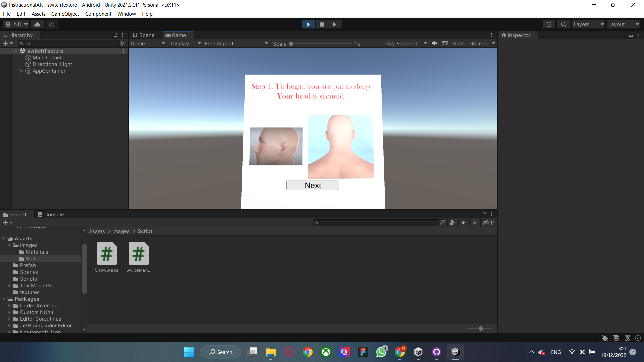
Task: Open the Unity cloud services icon
Action: click(x=37, y=24)
